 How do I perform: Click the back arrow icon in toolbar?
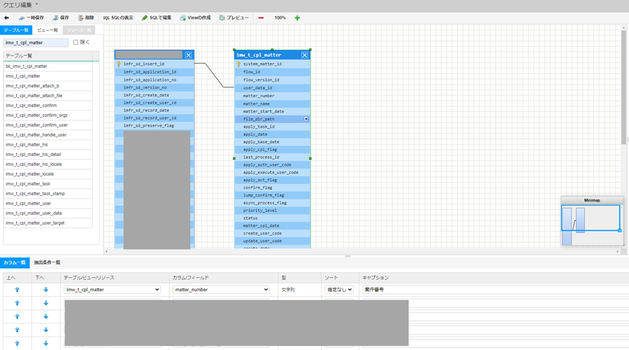coord(7,17)
